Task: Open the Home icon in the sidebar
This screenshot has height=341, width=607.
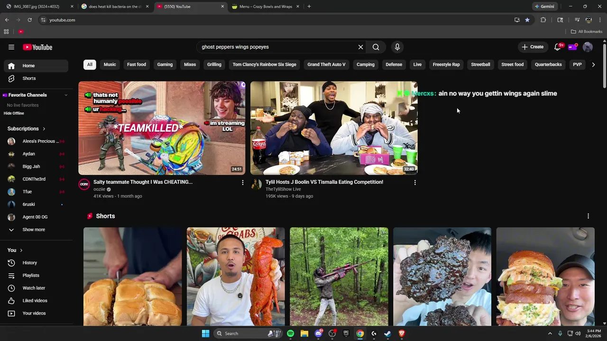Action: [x=11, y=66]
